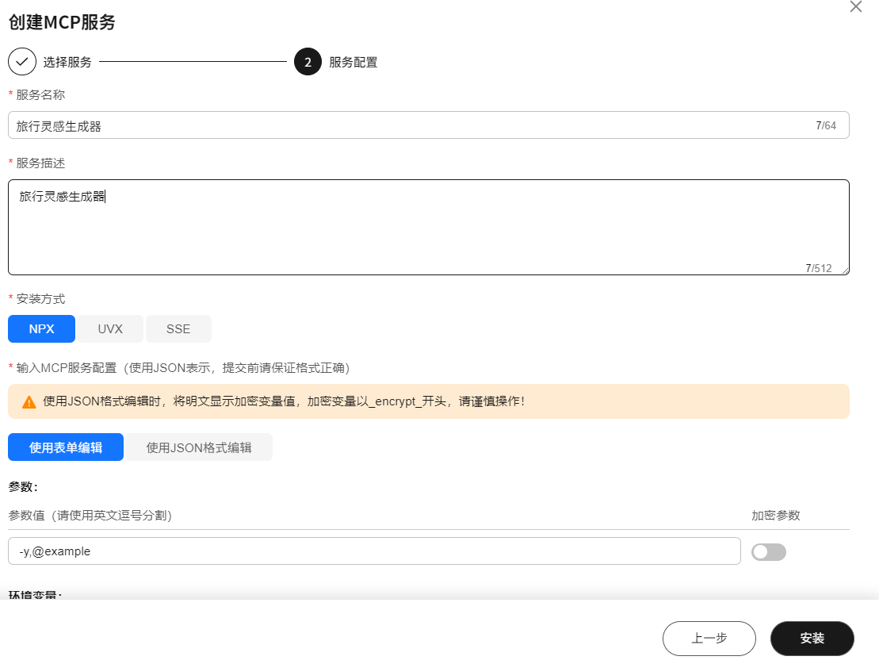Click the completed 选择服务 step checkmark icon
The width and height of the screenshot is (879, 664).
[x=22, y=62]
